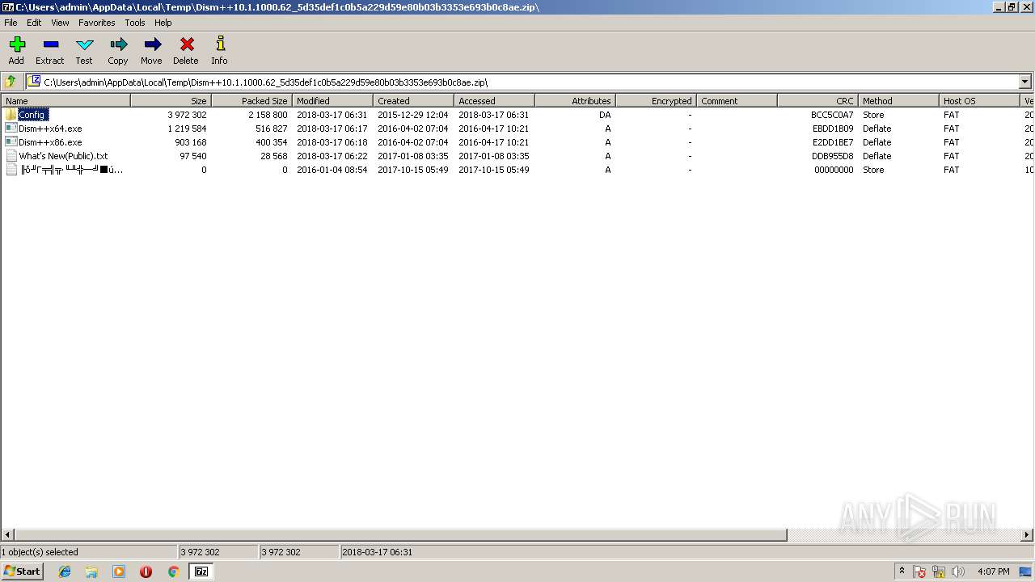Select the garbled-name file icon

pos(11,170)
